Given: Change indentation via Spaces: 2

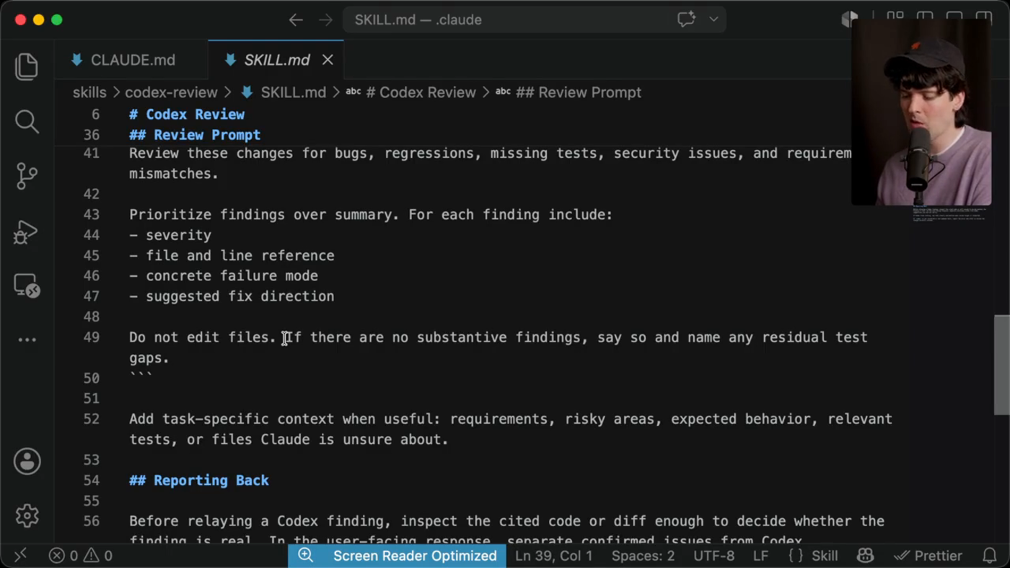Looking at the screenshot, I should click(x=643, y=556).
